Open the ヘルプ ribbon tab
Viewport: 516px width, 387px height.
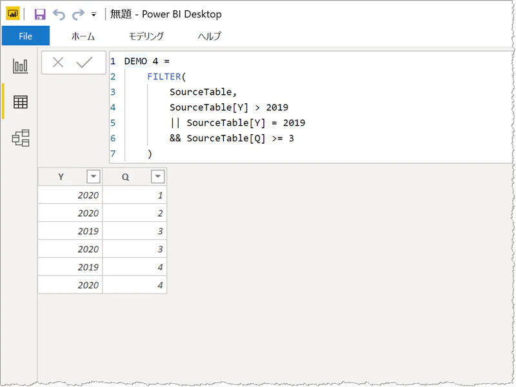(209, 36)
